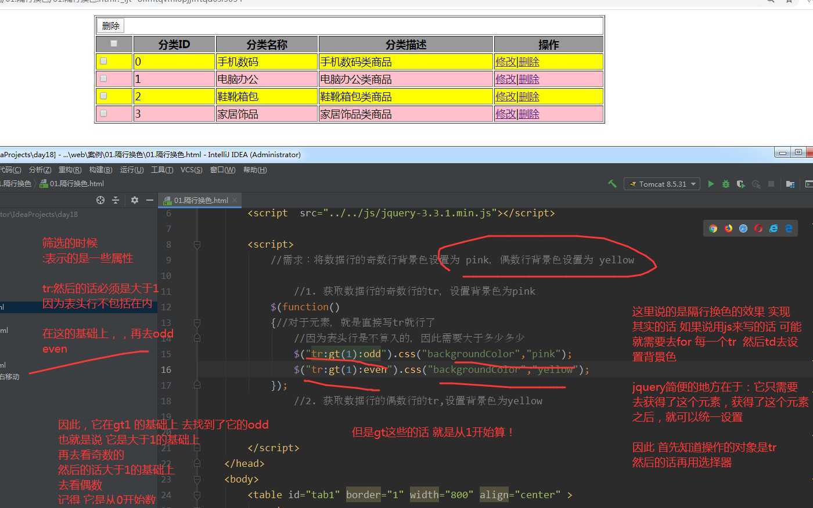Start debugging with the green bug icon
The image size is (813, 508).
(726, 184)
